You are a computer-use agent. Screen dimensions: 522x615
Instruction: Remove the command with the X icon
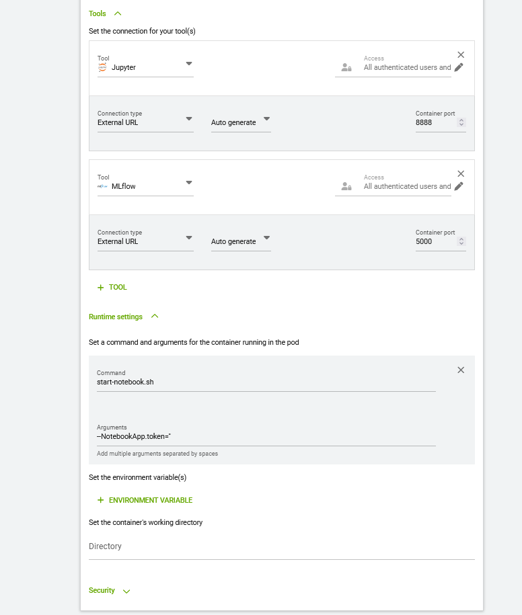click(461, 370)
